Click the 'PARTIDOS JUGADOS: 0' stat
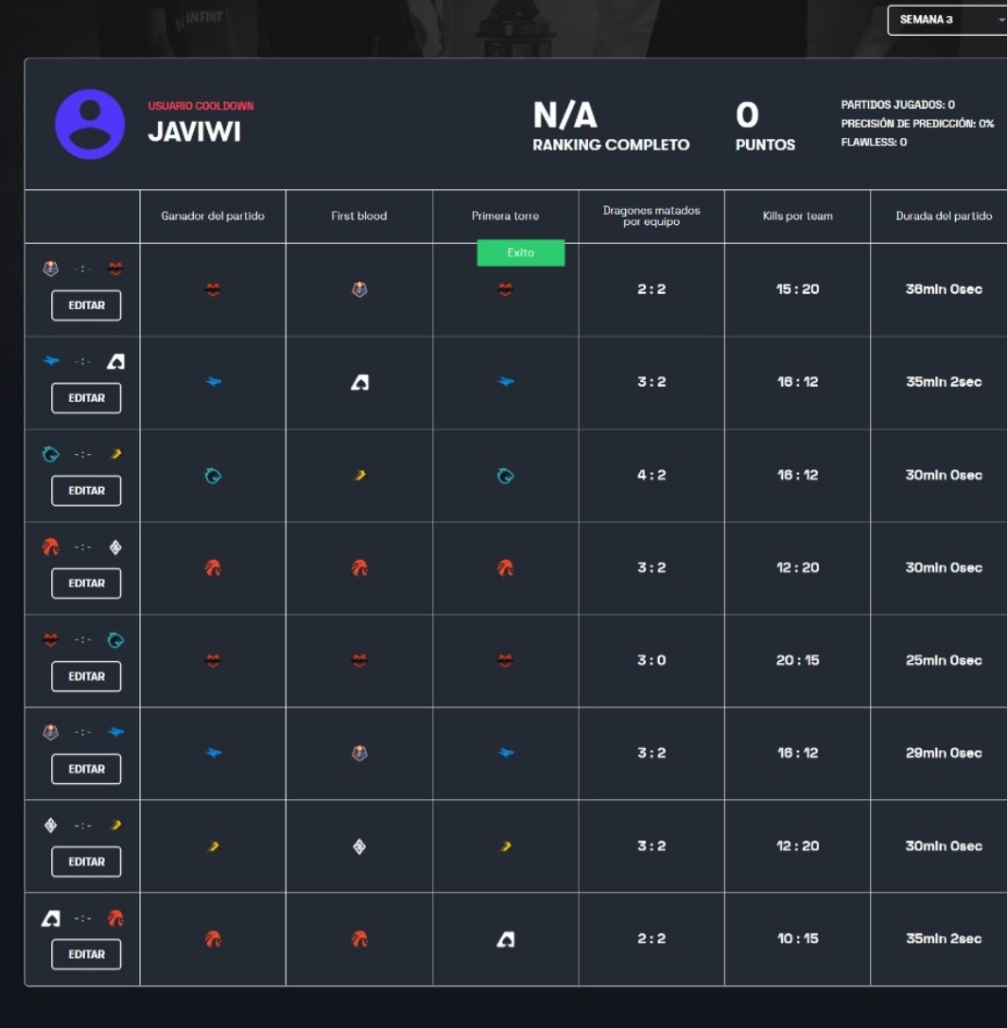This screenshot has height=1028, width=1007. pyautogui.click(x=898, y=104)
